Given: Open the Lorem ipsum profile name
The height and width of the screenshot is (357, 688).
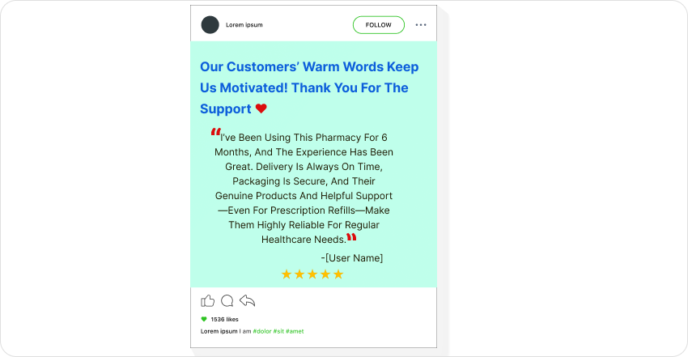Looking at the screenshot, I should (x=244, y=25).
